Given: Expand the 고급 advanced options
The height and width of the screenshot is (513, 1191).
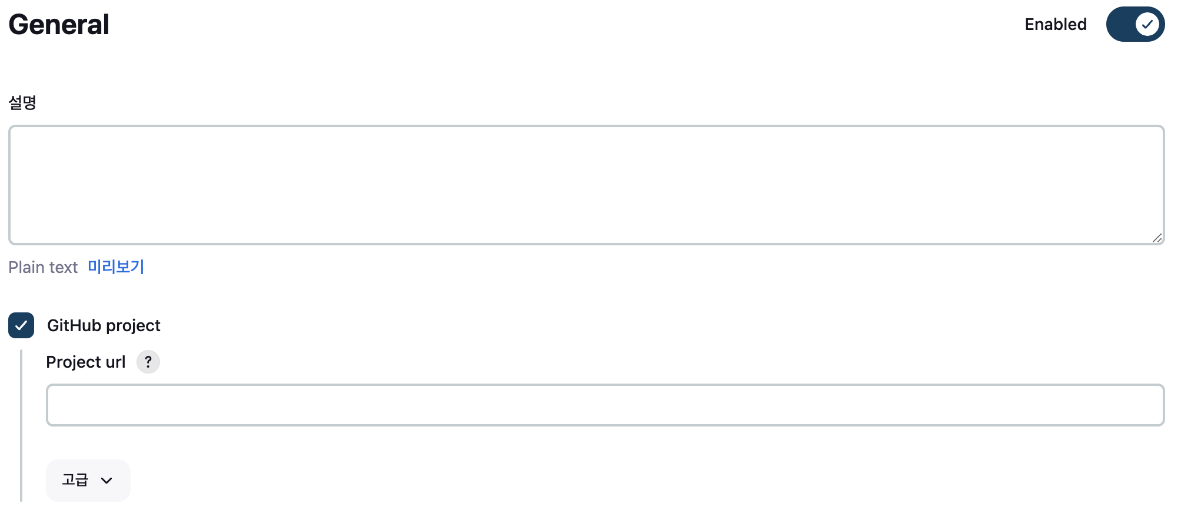Looking at the screenshot, I should point(88,481).
